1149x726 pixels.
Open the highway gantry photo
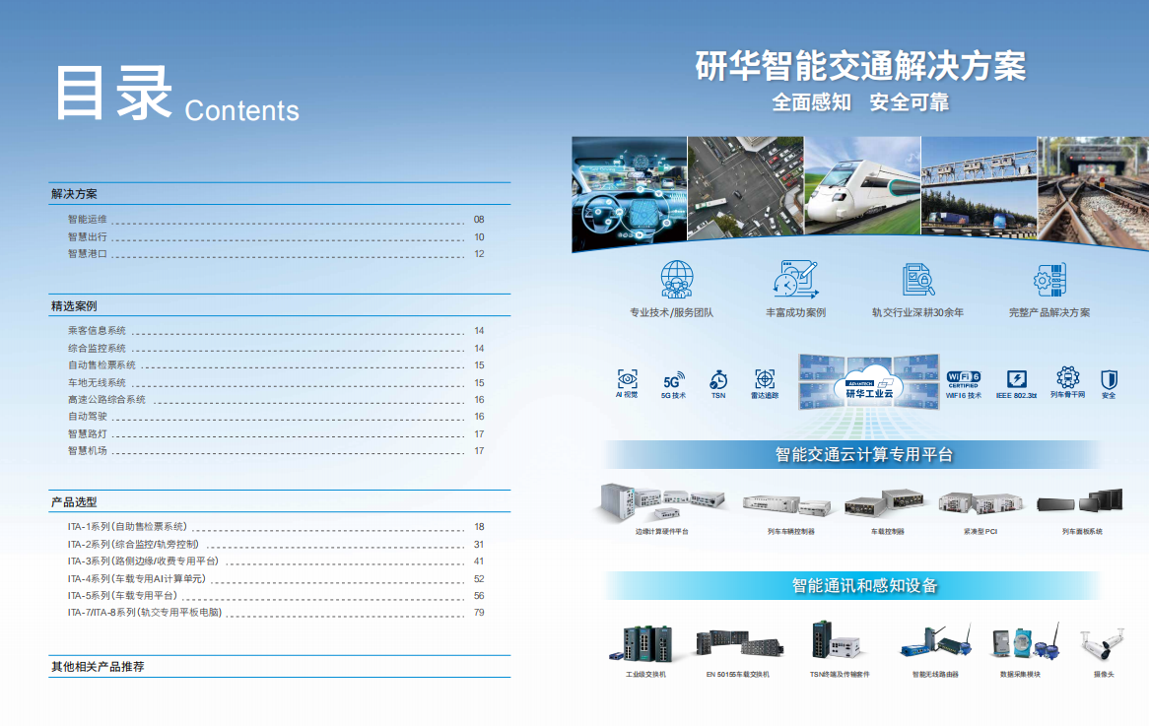979,187
